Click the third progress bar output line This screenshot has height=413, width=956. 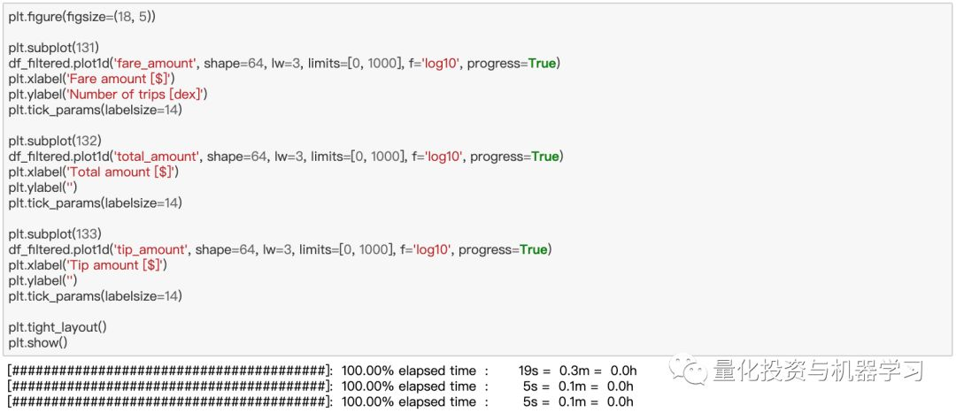(x=320, y=402)
